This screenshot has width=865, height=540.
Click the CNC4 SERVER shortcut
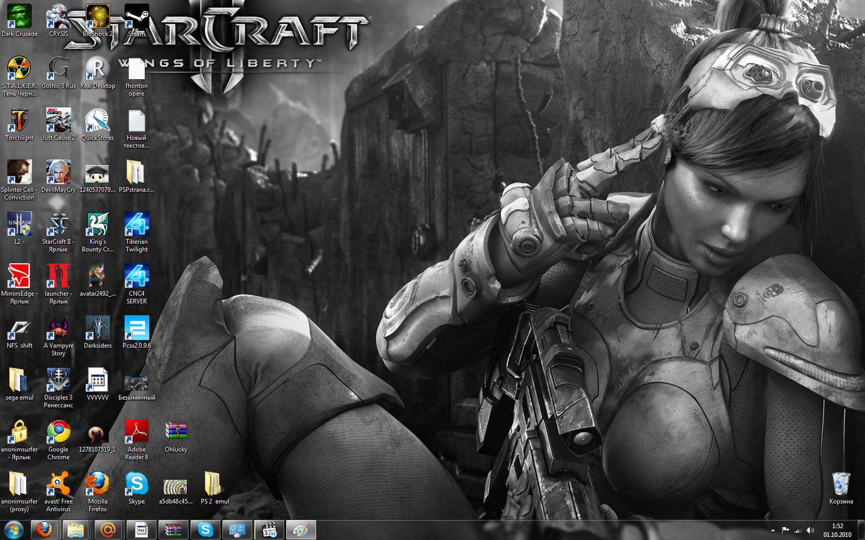136,284
